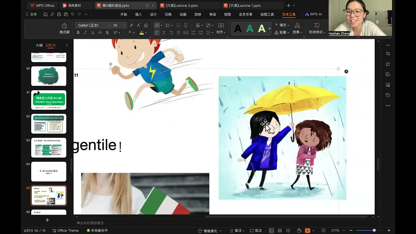Apply the light green outlined text style

tap(262, 29)
